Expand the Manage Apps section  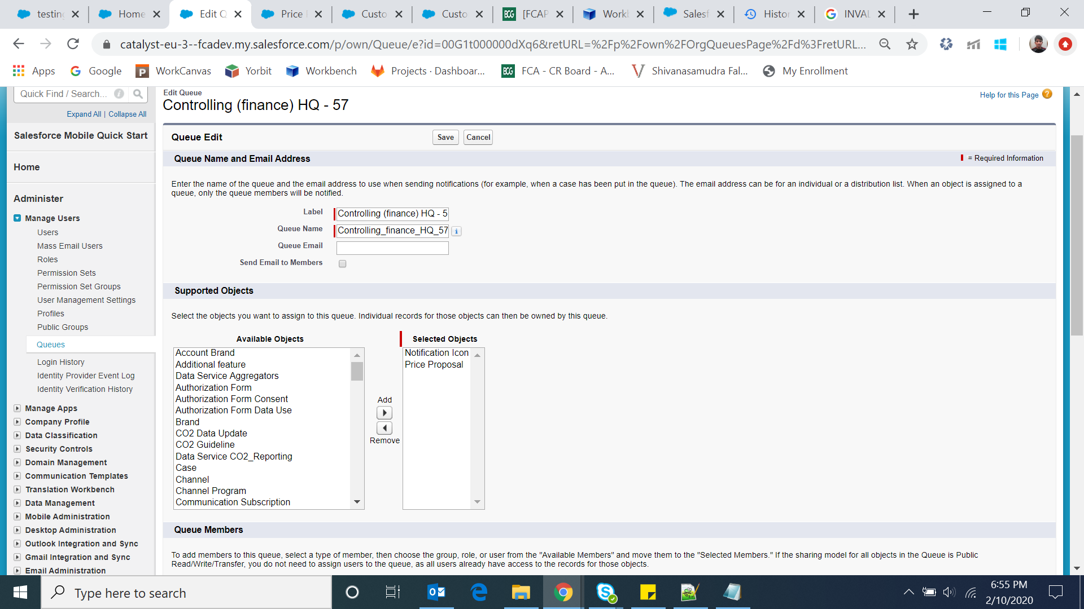click(x=18, y=408)
